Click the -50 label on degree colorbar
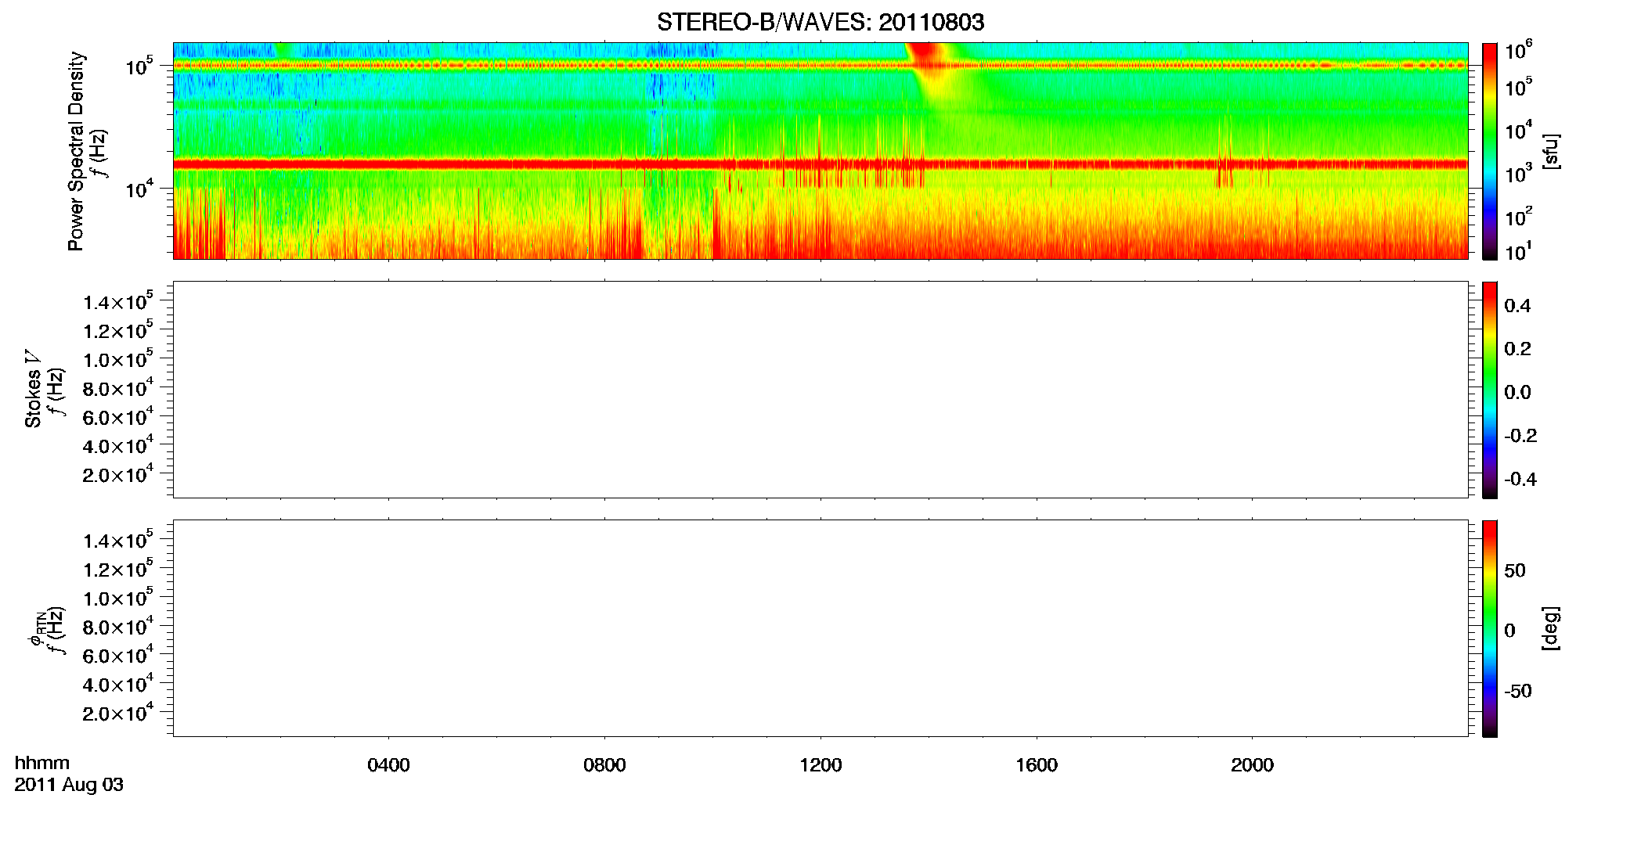 (1517, 691)
